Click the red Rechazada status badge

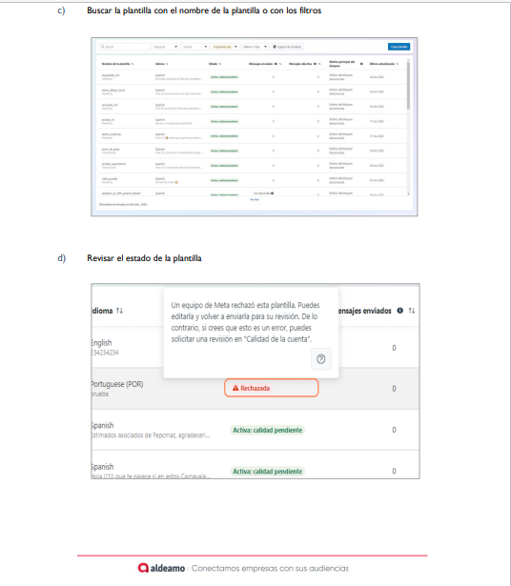coord(272,388)
